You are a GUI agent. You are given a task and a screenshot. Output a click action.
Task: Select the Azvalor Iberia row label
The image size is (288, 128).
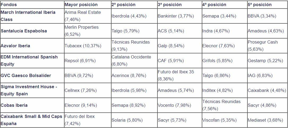tap(15, 46)
